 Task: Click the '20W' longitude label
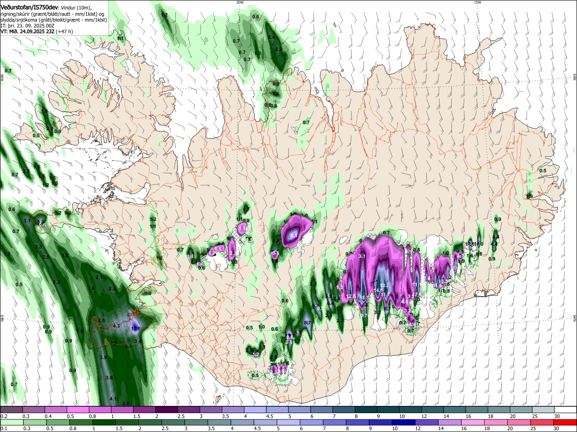tap(240, 2)
